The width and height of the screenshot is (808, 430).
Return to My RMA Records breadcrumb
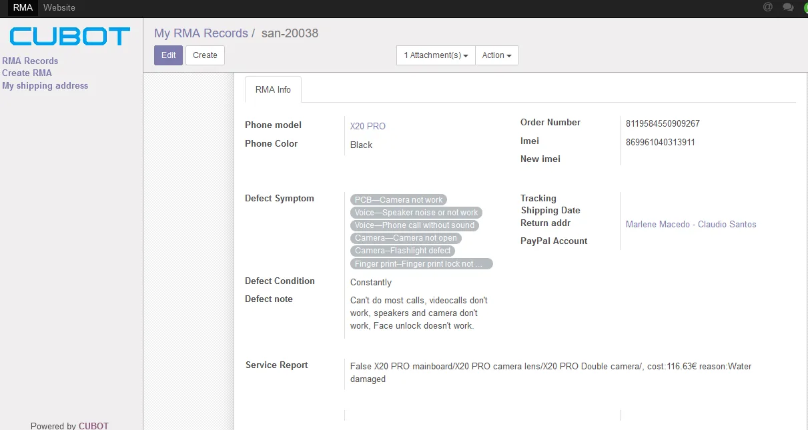point(201,33)
